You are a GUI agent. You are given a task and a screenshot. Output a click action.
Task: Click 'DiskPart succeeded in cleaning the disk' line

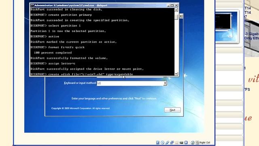66,9
